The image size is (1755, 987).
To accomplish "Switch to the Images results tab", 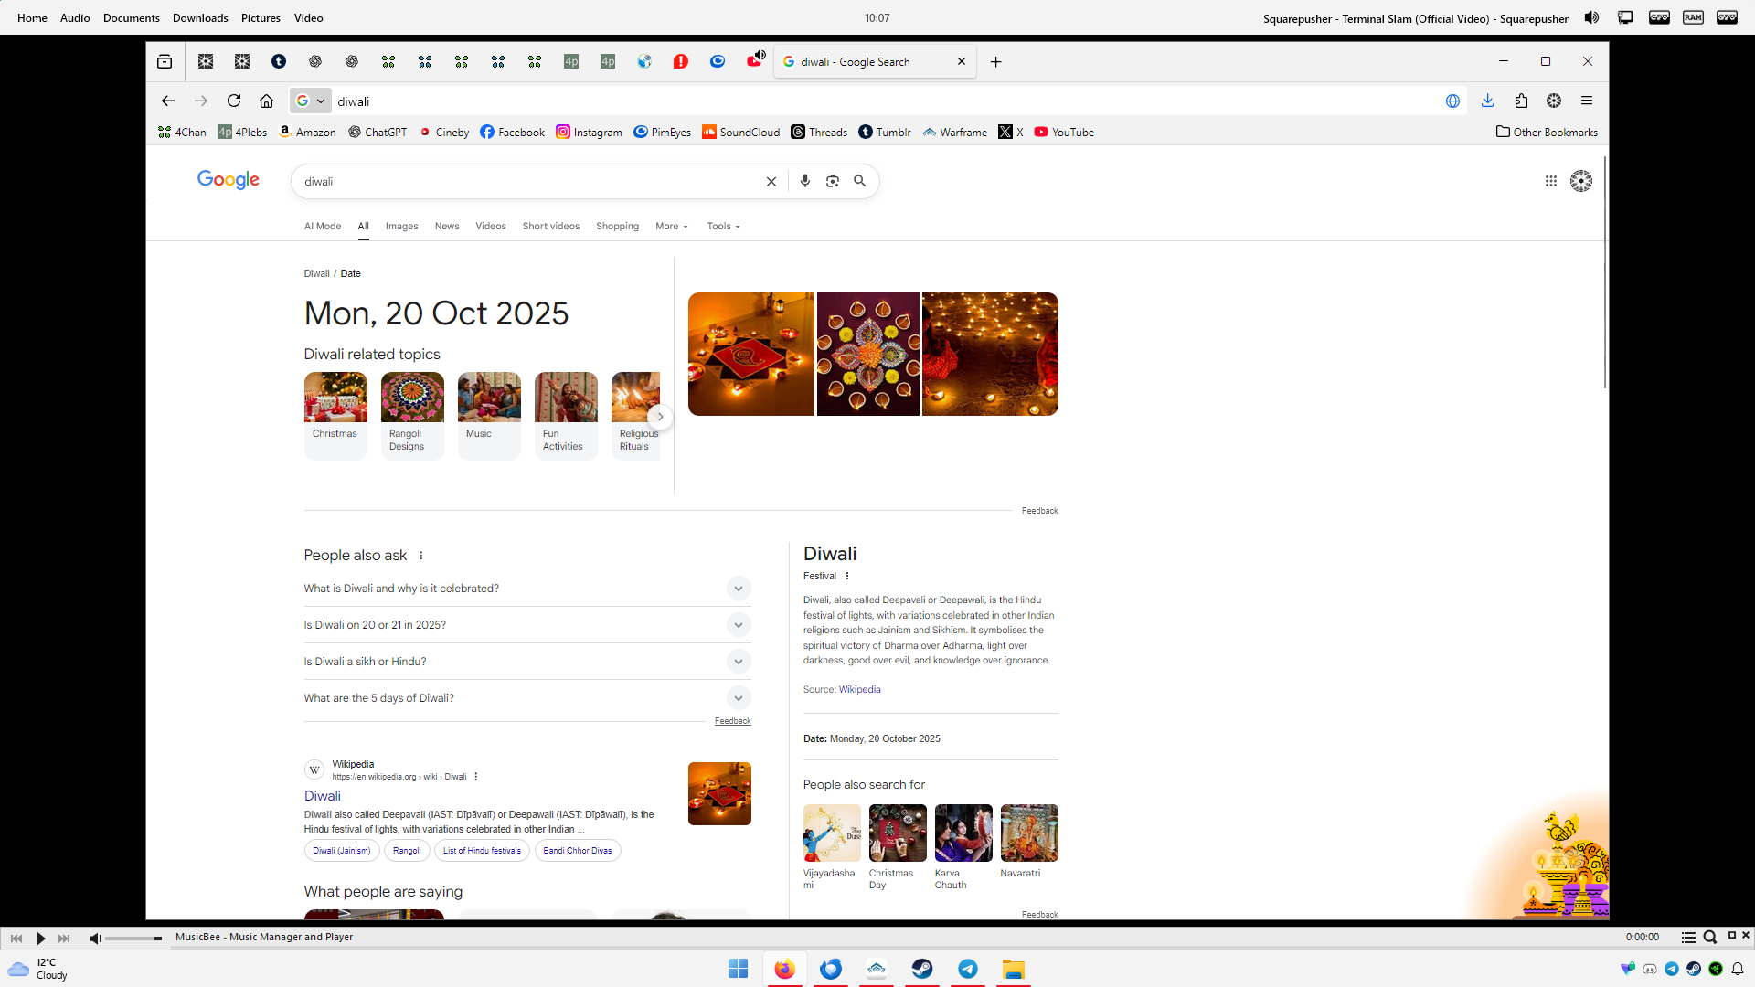I will click(x=401, y=227).
